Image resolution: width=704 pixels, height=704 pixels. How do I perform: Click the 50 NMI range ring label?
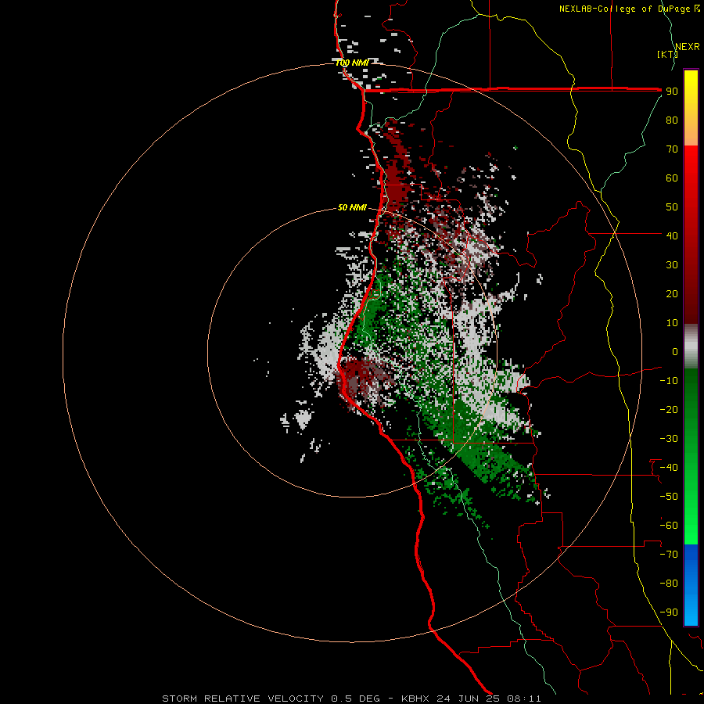pyautogui.click(x=352, y=207)
